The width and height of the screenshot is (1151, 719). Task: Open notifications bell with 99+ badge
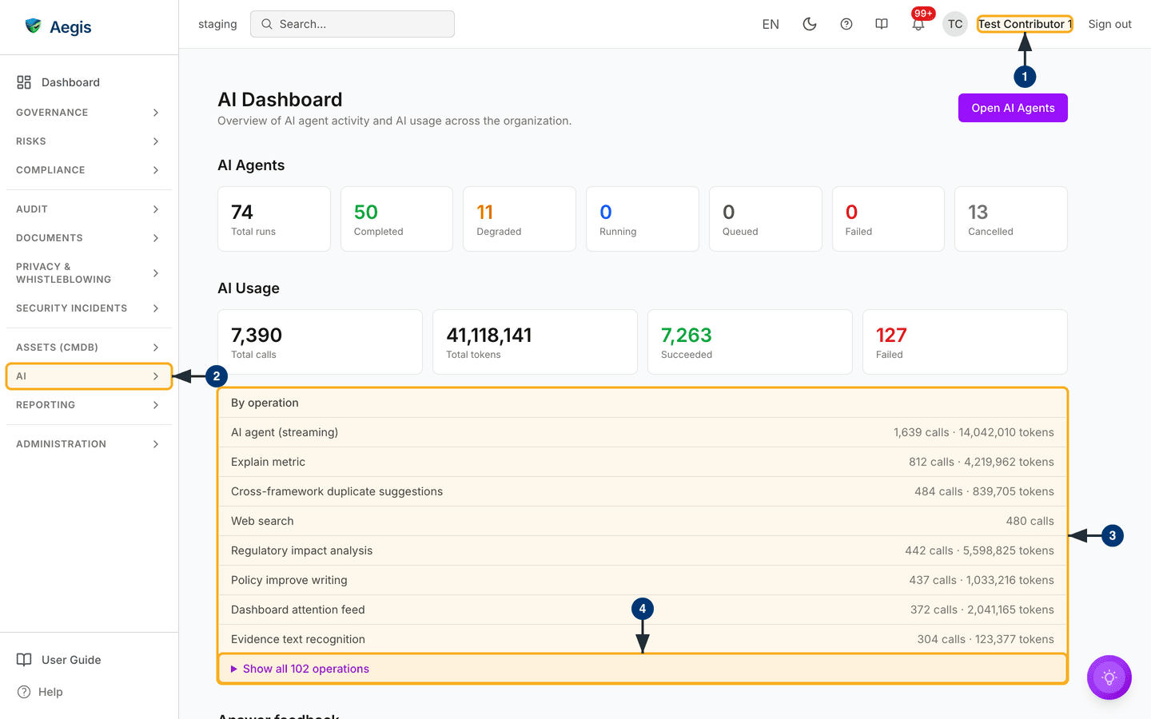click(918, 24)
